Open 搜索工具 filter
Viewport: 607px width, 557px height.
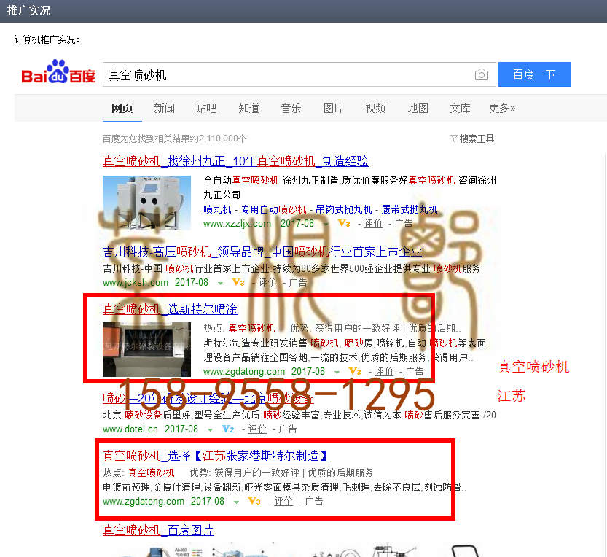click(472, 139)
